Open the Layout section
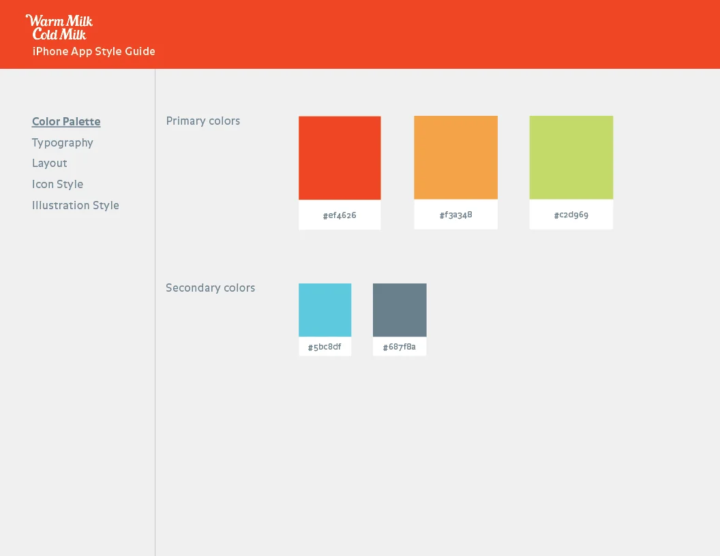The height and width of the screenshot is (556, 720). coord(50,164)
